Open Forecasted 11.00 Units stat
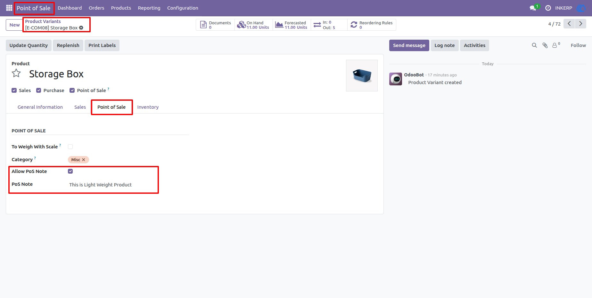Screen dimensions: 592x298 [x=292, y=25]
